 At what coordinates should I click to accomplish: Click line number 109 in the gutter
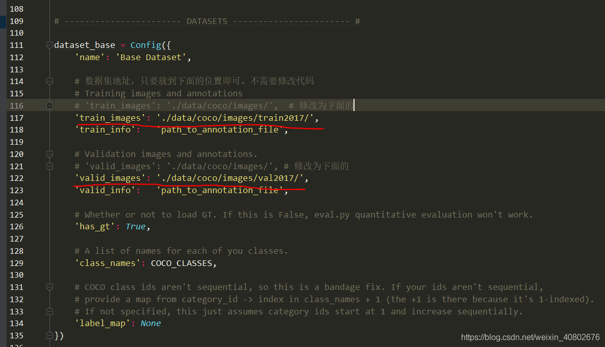[x=17, y=21]
